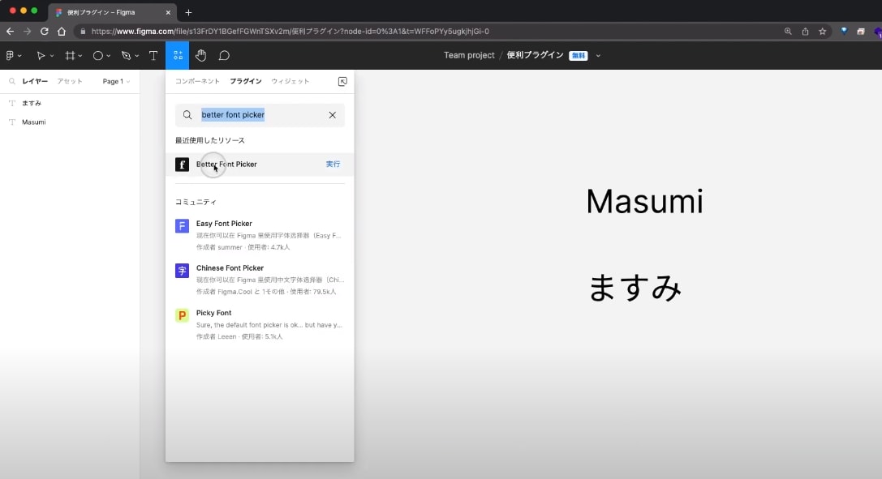Click the search magnifier in plugin panel
Image resolution: width=882 pixels, height=479 pixels.
[187, 114]
